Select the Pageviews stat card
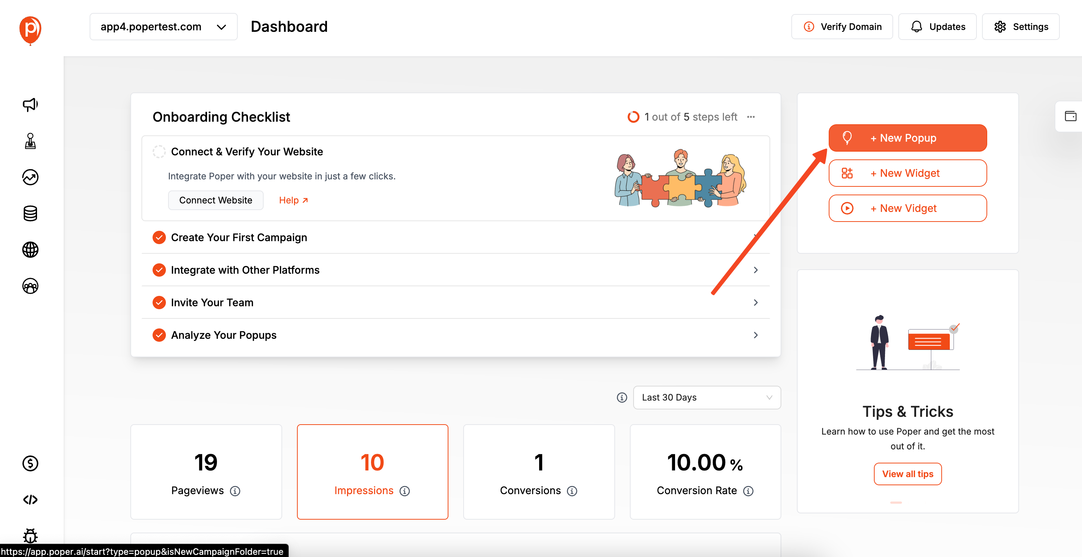Viewport: 1082px width, 557px height. (206, 472)
